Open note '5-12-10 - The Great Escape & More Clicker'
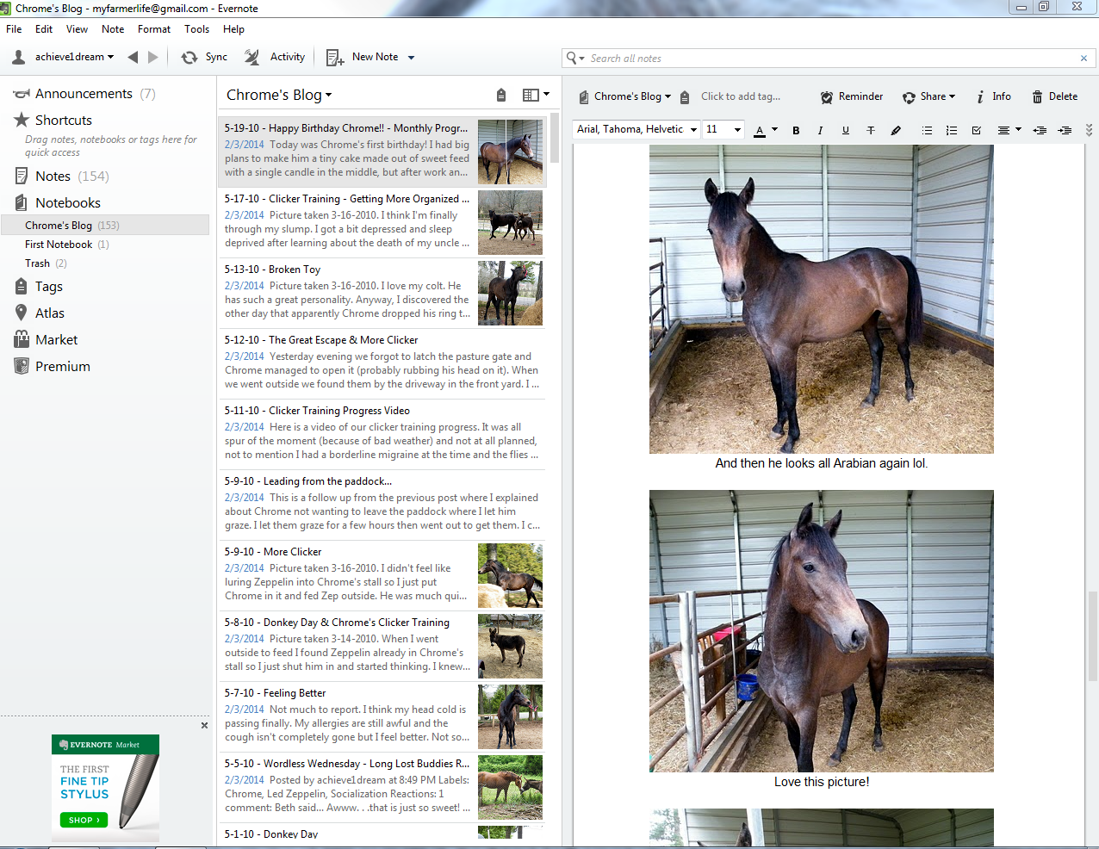1099x849 pixels. pos(382,363)
